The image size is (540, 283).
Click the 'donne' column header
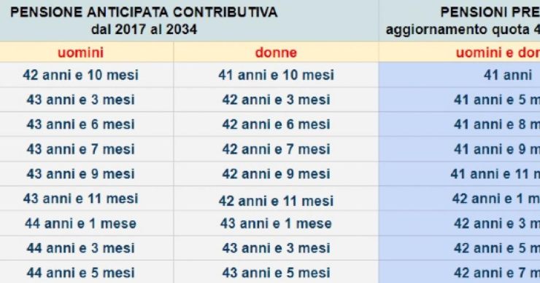point(276,52)
